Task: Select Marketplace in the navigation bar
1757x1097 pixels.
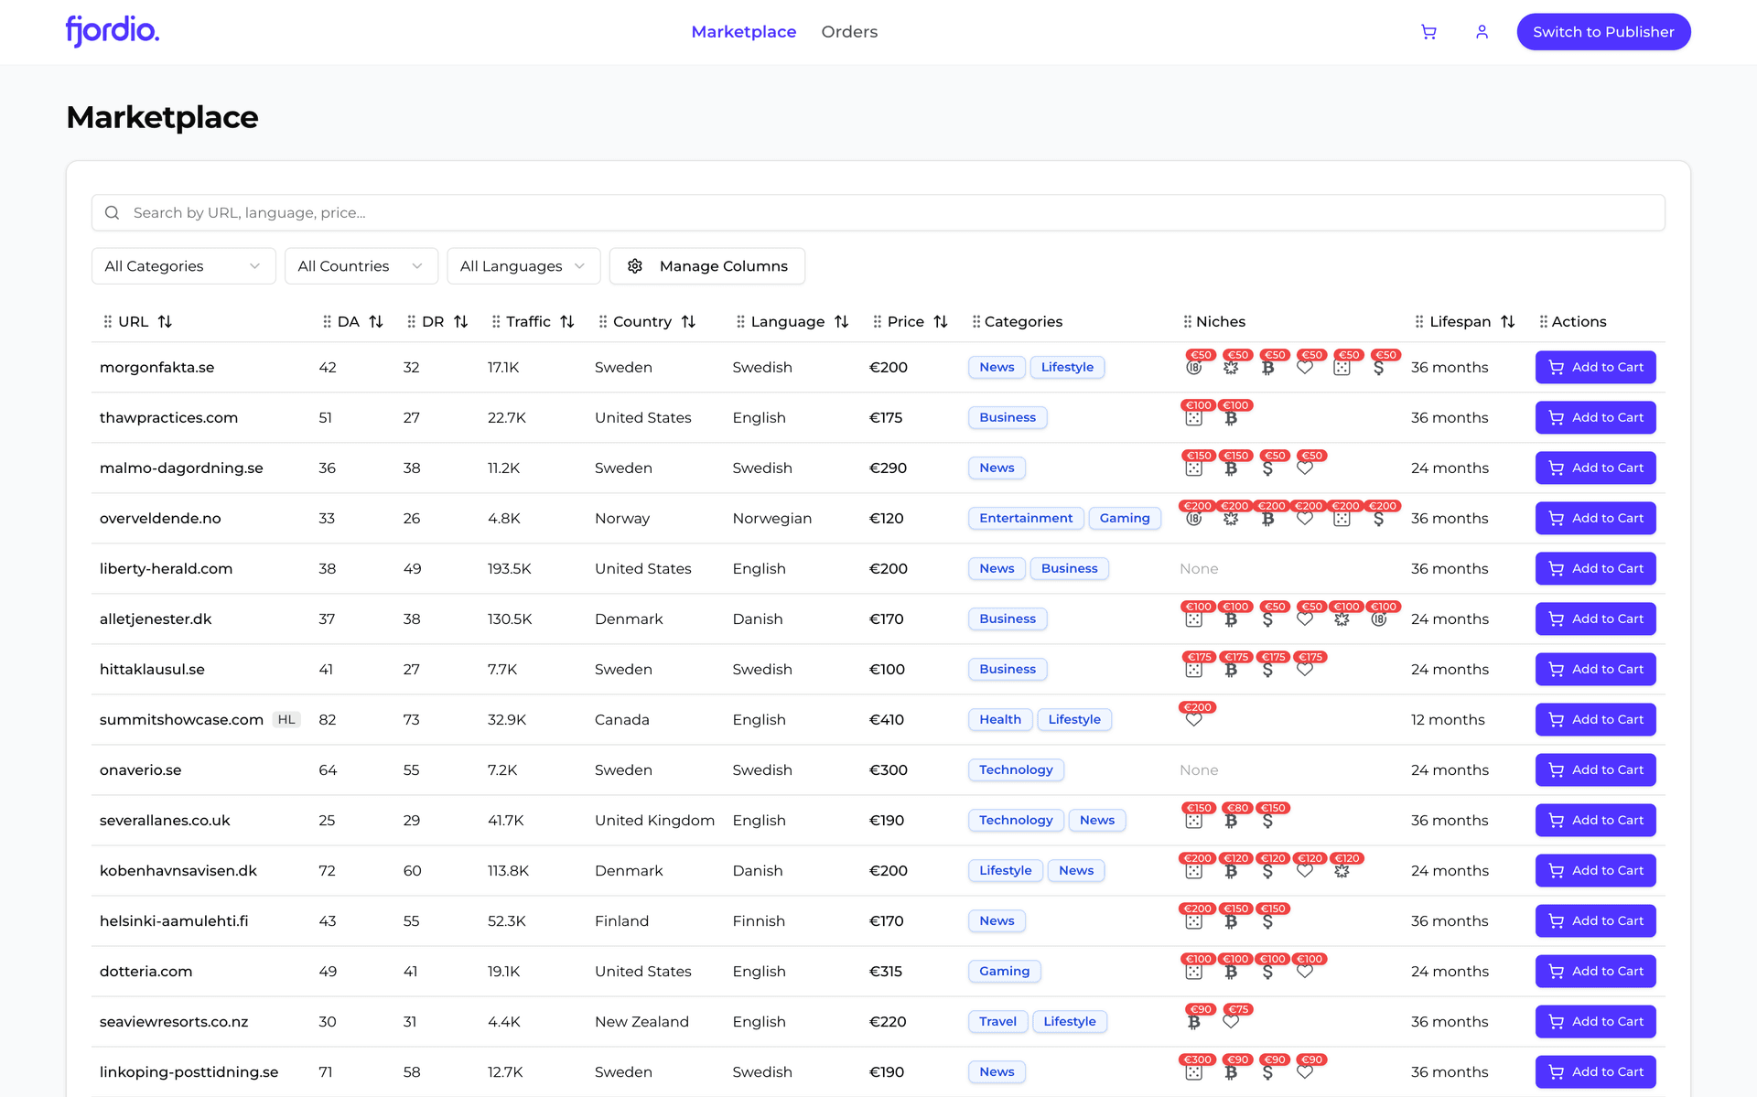Action: point(743,31)
